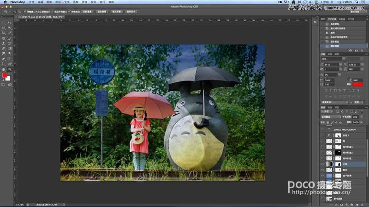This screenshot has height=207, width=369.
Task: Open the collapsed Actions play-icon panel
Action: pos(315,22)
